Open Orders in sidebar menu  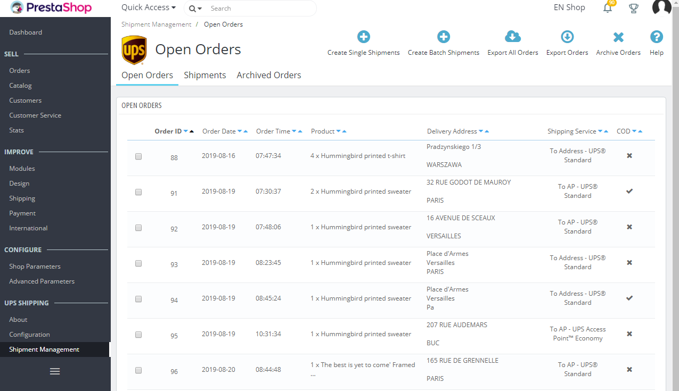[20, 71]
